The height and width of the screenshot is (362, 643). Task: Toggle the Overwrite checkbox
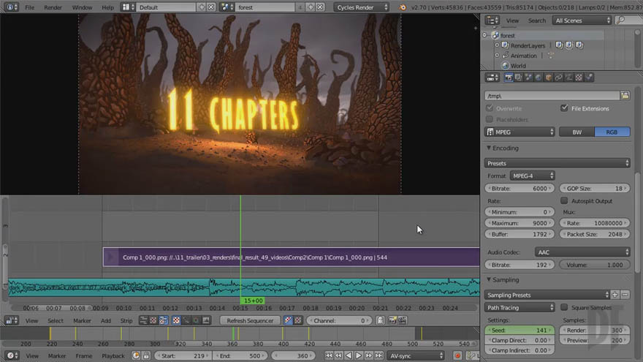coord(490,108)
